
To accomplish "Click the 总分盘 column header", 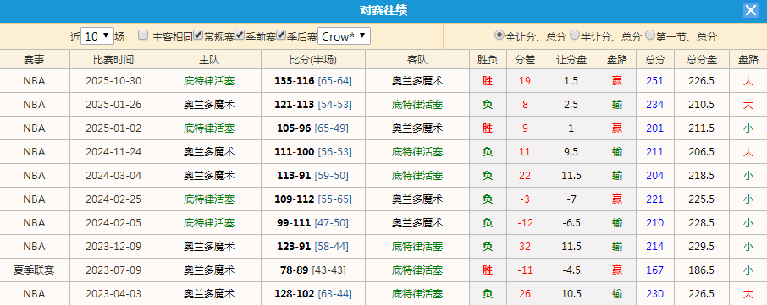I will 702,59.
